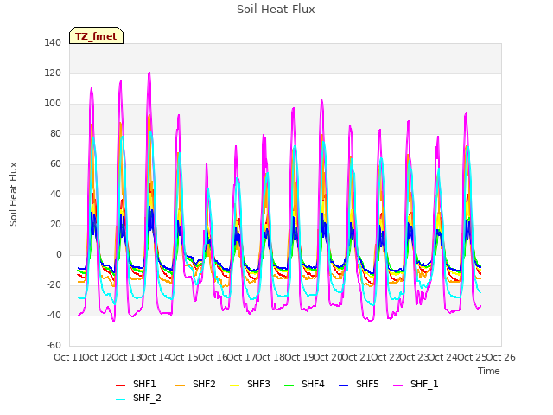This screenshot has height=415, width=553.
Task: Select the SHF5 legend label
Action: (367, 384)
